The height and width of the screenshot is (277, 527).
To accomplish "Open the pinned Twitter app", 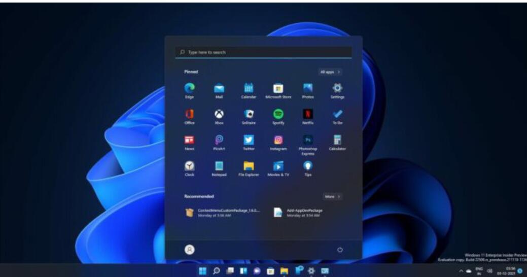I will point(249,143).
